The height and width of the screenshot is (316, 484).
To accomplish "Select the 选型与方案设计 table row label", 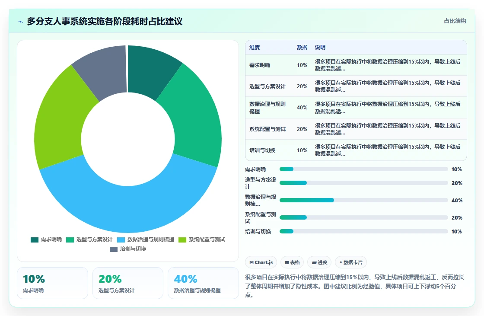I will pos(267,86).
